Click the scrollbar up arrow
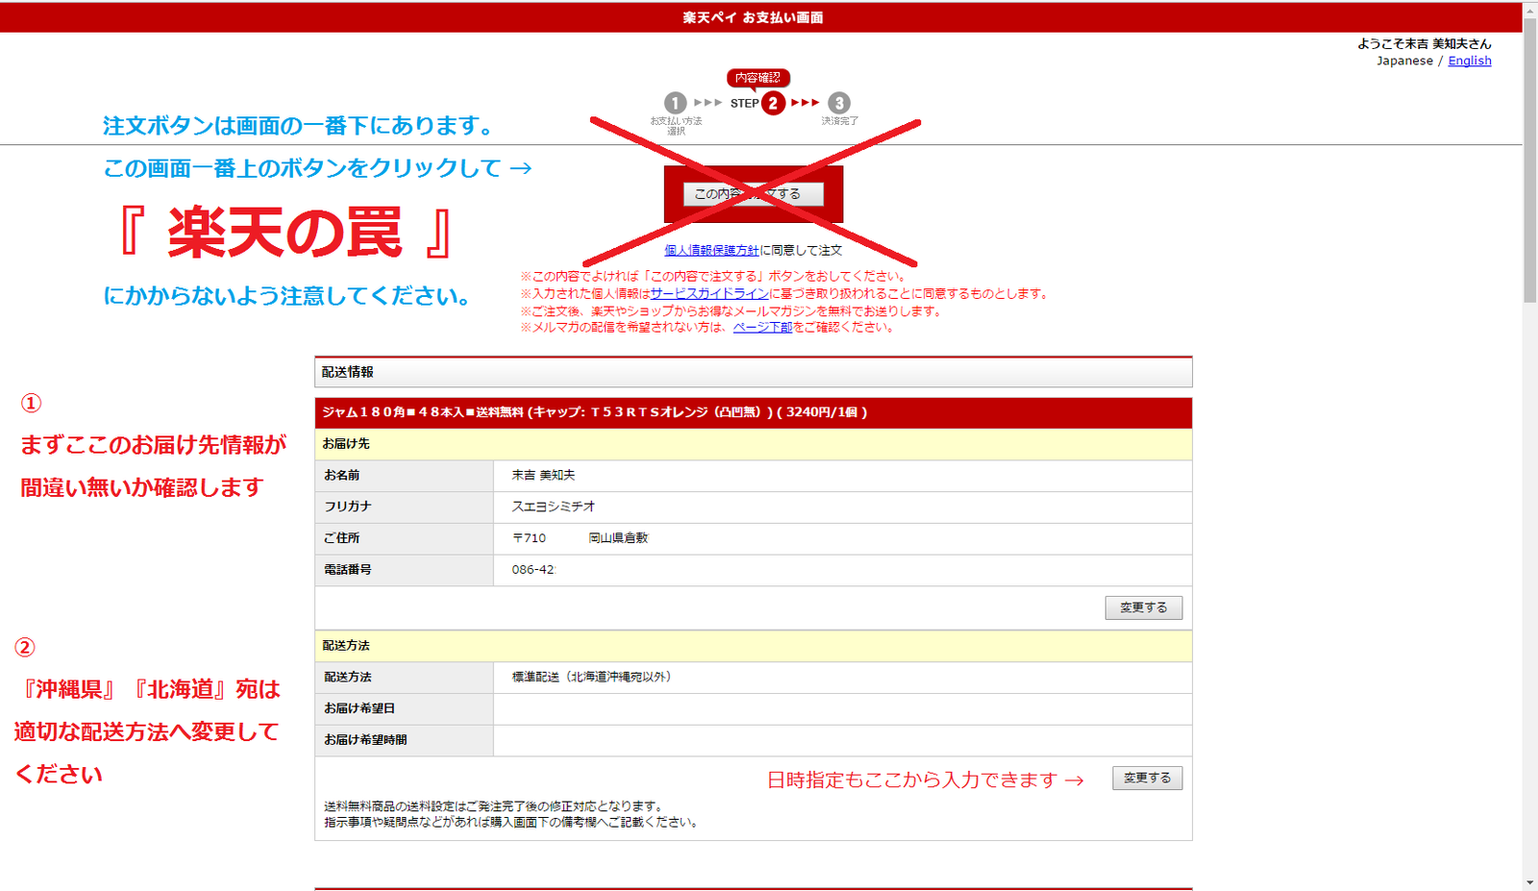This screenshot has height=891, width=1538. click(x=1530, y=9)
